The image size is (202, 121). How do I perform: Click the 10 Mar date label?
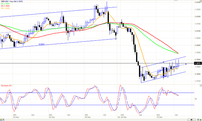click(159, 117)
